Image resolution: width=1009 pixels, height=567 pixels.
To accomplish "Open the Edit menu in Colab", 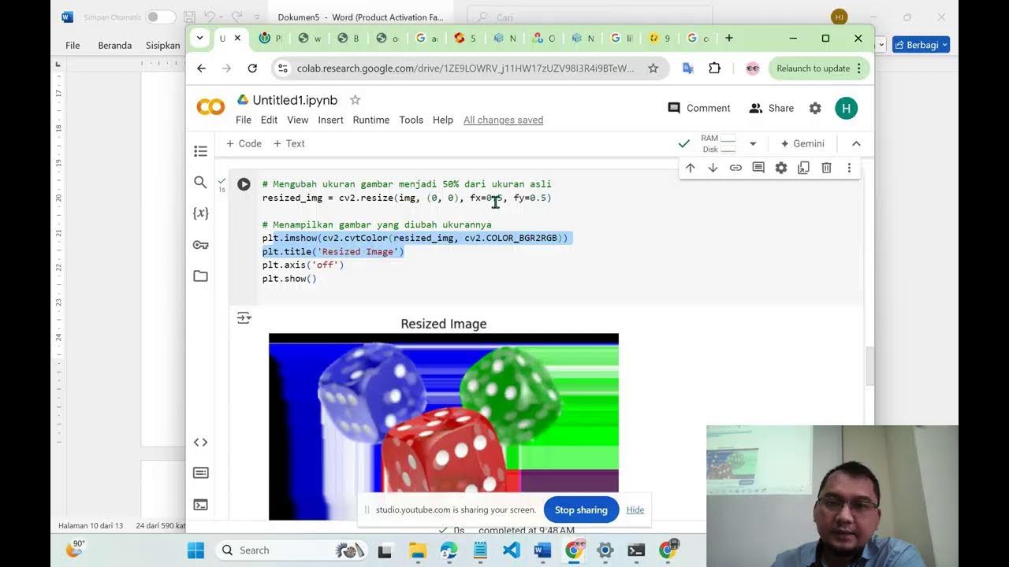I will (269, 120).
